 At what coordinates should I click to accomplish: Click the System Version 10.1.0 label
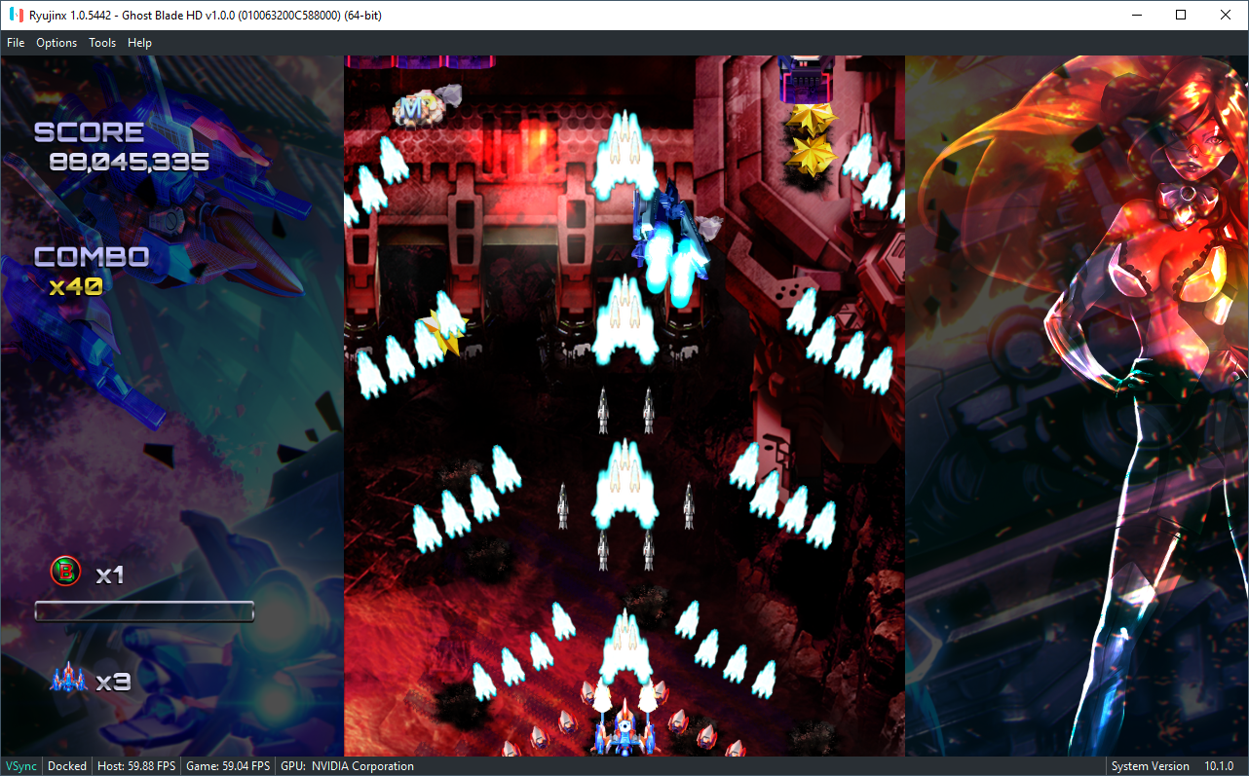(1172, 766)
